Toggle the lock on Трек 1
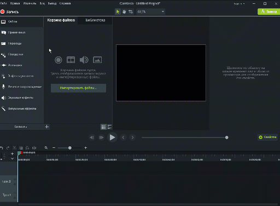The image size is (280, 206). (x=15, y=198)
